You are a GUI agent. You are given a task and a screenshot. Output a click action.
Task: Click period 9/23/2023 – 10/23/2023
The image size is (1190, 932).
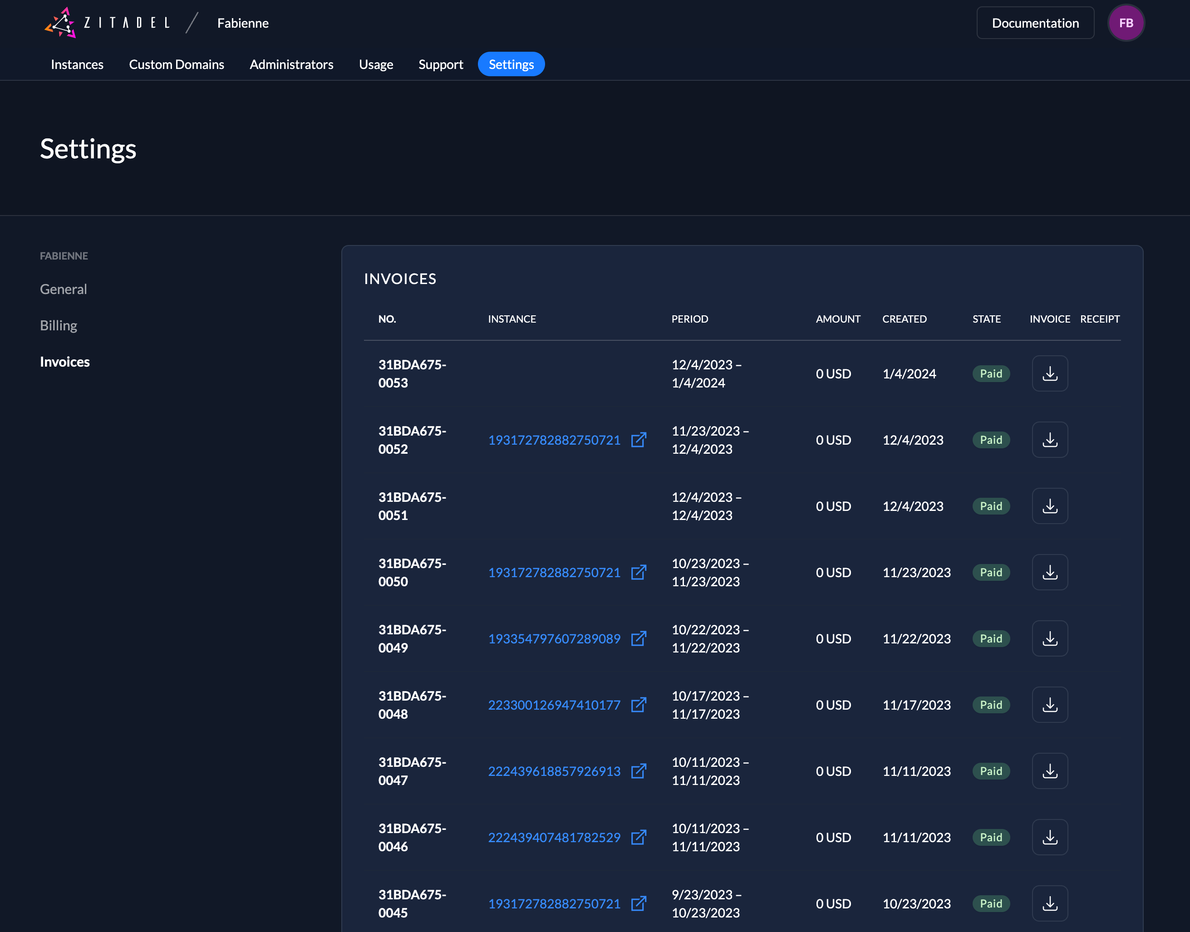pyautogui.click(x=706, y=903)
